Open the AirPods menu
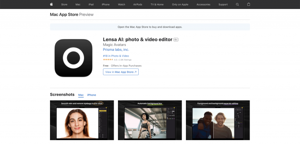This screenshot has width=300, height=144. tap(138, 4)
